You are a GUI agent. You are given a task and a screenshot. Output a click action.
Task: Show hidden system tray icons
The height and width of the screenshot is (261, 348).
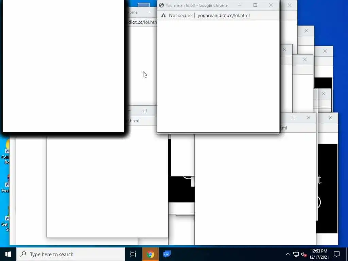tap(288, 254)
